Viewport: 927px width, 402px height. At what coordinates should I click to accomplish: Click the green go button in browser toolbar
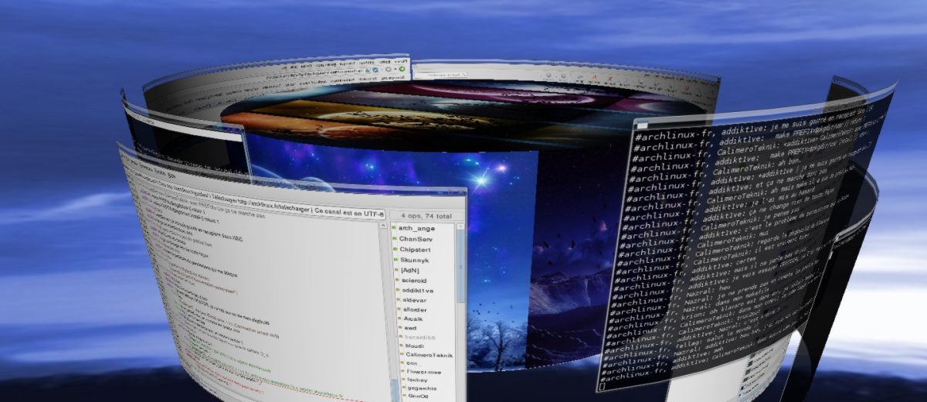click(x=402, y=69)
